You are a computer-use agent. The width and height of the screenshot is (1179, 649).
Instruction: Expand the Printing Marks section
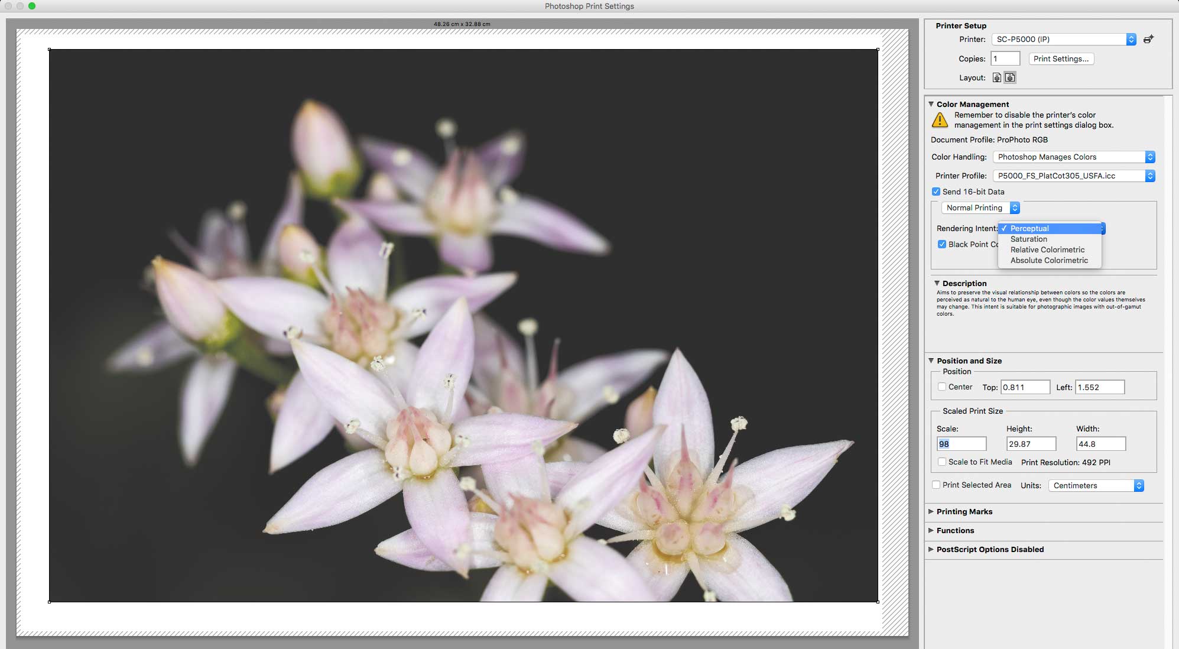coord(931,511)
